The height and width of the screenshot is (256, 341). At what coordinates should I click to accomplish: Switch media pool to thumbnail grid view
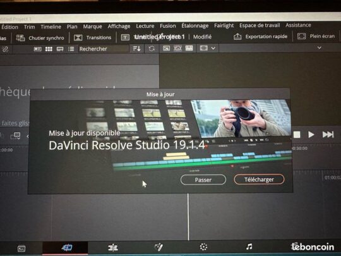pyautogui.click(x=49, y=49)
